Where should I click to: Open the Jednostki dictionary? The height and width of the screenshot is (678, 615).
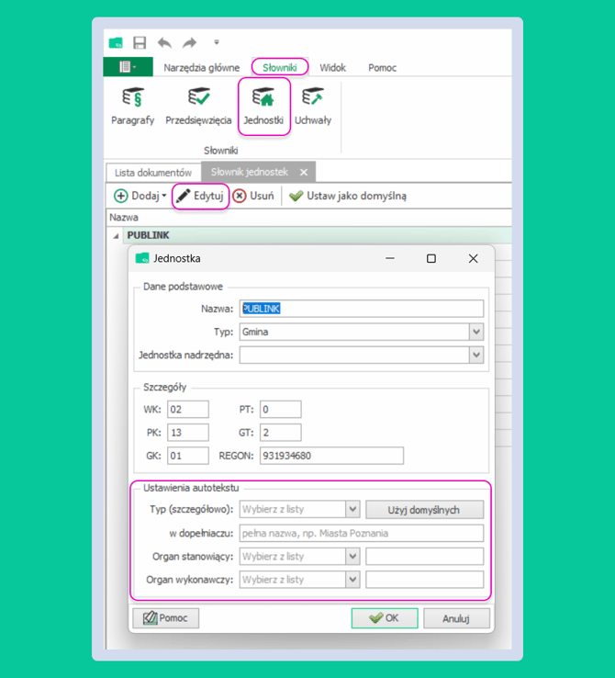(x=263, y=106)
